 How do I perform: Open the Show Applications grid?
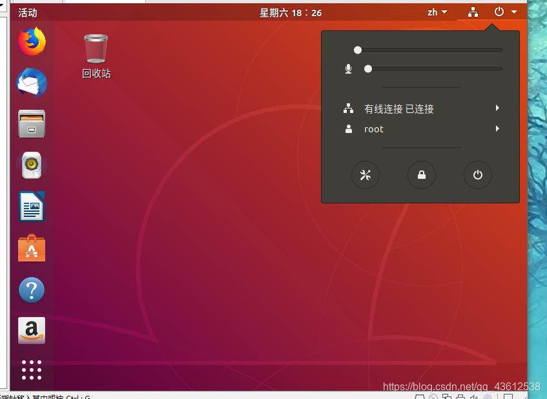(x=32, y=370)
